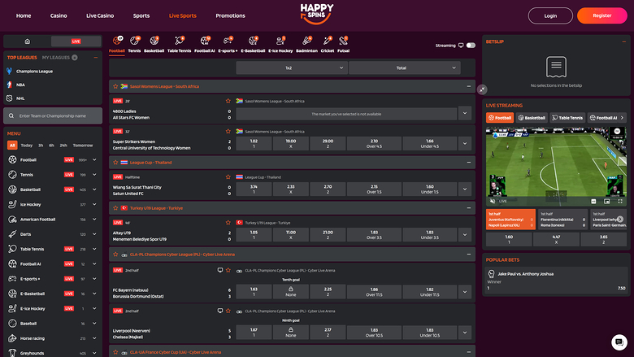This screenshot has width=634, height=357.
Task: Click the live stream video thumbnail
Action: click(556, 166)
